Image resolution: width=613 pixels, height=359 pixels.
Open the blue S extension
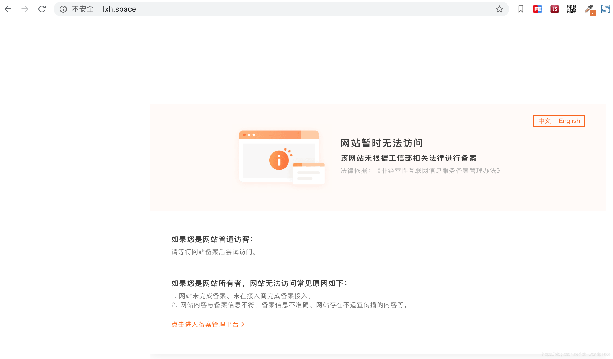point(606,9)
